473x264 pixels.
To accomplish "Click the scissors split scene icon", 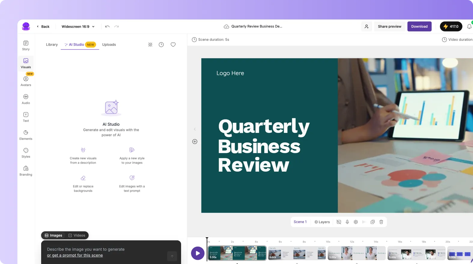I will click(364, 222).
